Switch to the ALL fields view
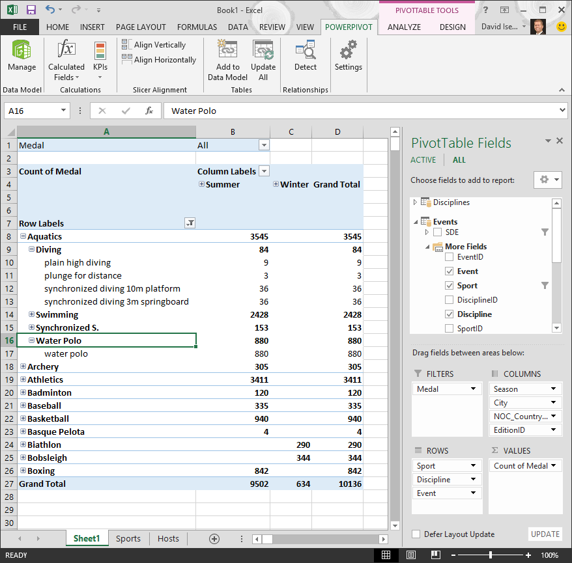This screenshot has width=572, height=563. [x=459, y=159]
